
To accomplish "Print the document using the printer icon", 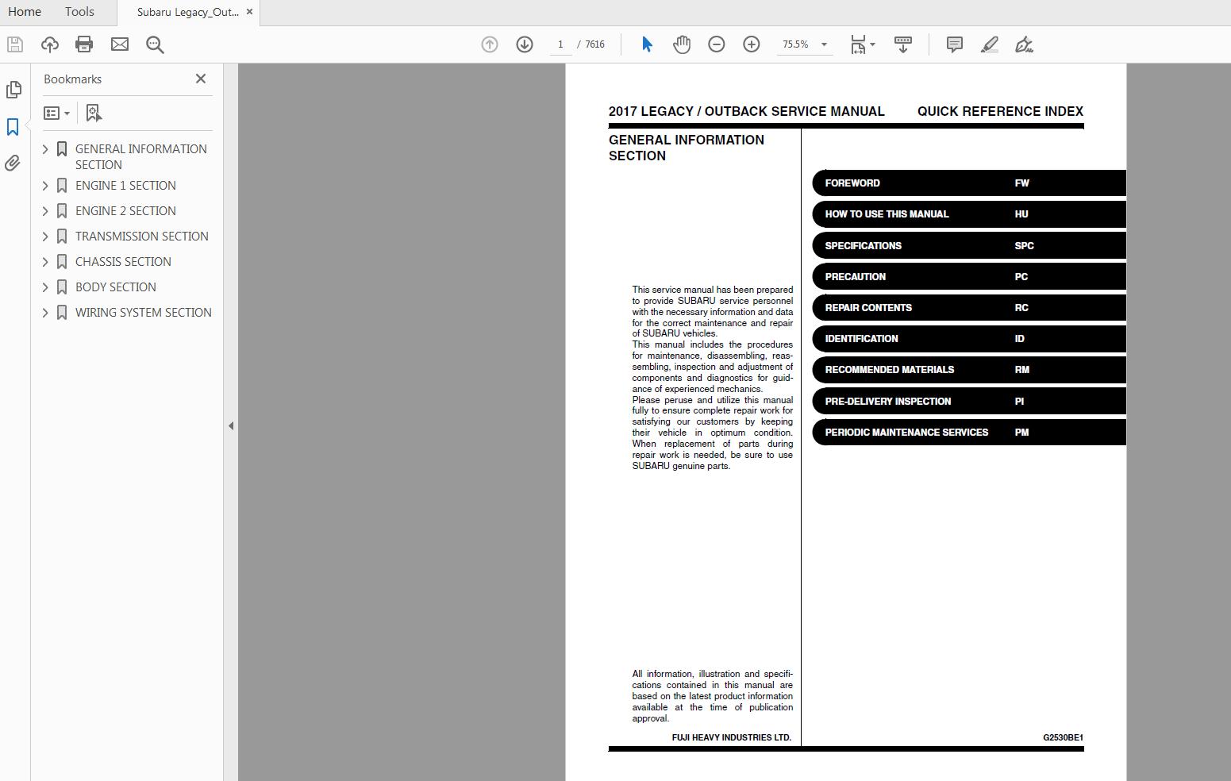I will [x=84, y=44].
